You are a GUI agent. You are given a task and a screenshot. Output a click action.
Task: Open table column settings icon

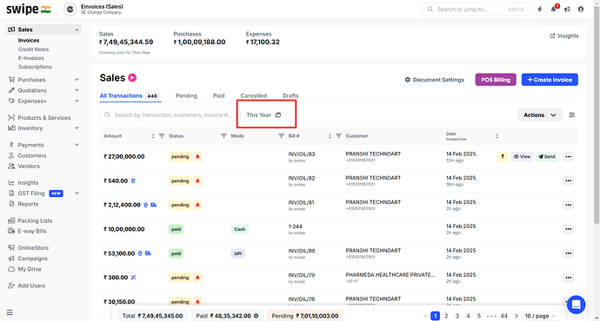pyautogui.click(x=571, y=115)
